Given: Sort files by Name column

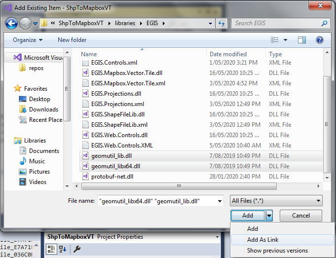Looking at the screenshot, I should click(x=89, y=54).
